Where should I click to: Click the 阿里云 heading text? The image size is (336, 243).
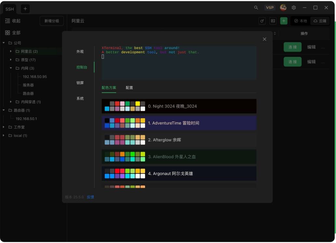[78, 21]
